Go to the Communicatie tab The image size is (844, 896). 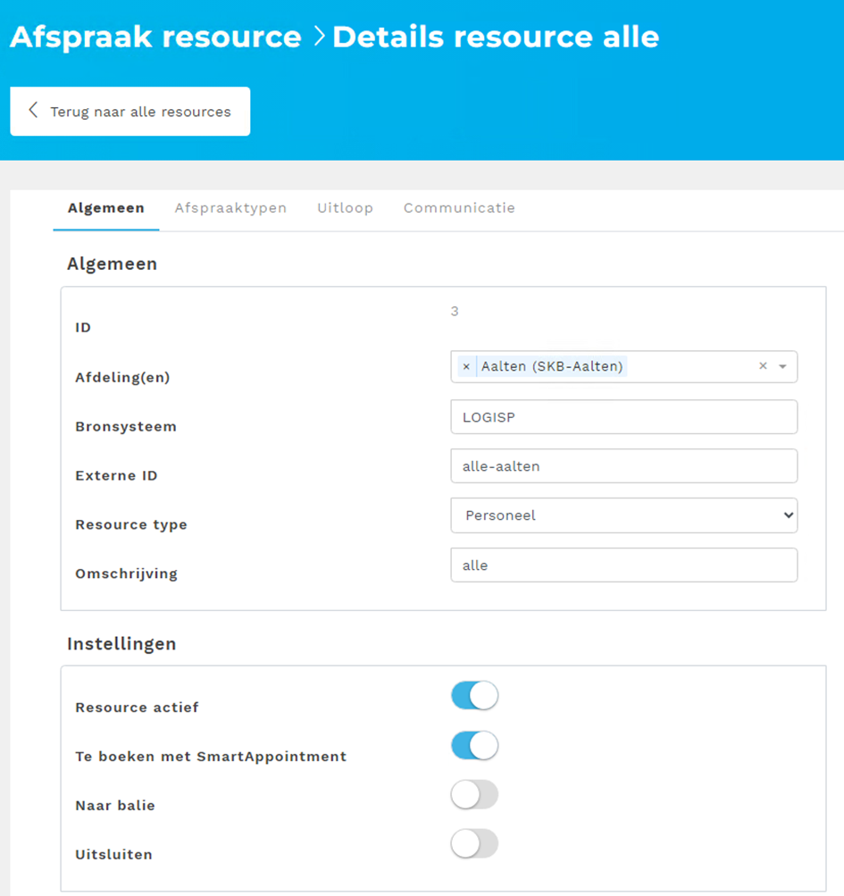point(459,208)
